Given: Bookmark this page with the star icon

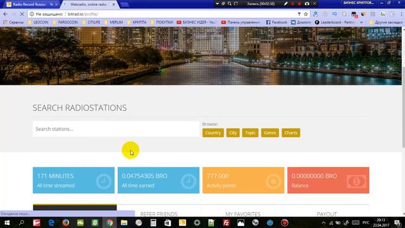Looking at the screenshot, I should tap(306, 14).
